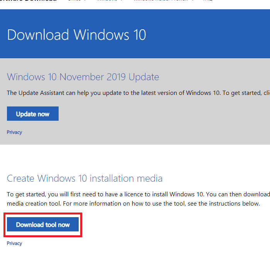Click Windows 10 November 2019 Update heading
This screenshot has width=270, height=270.
click(x=83, y=77)
